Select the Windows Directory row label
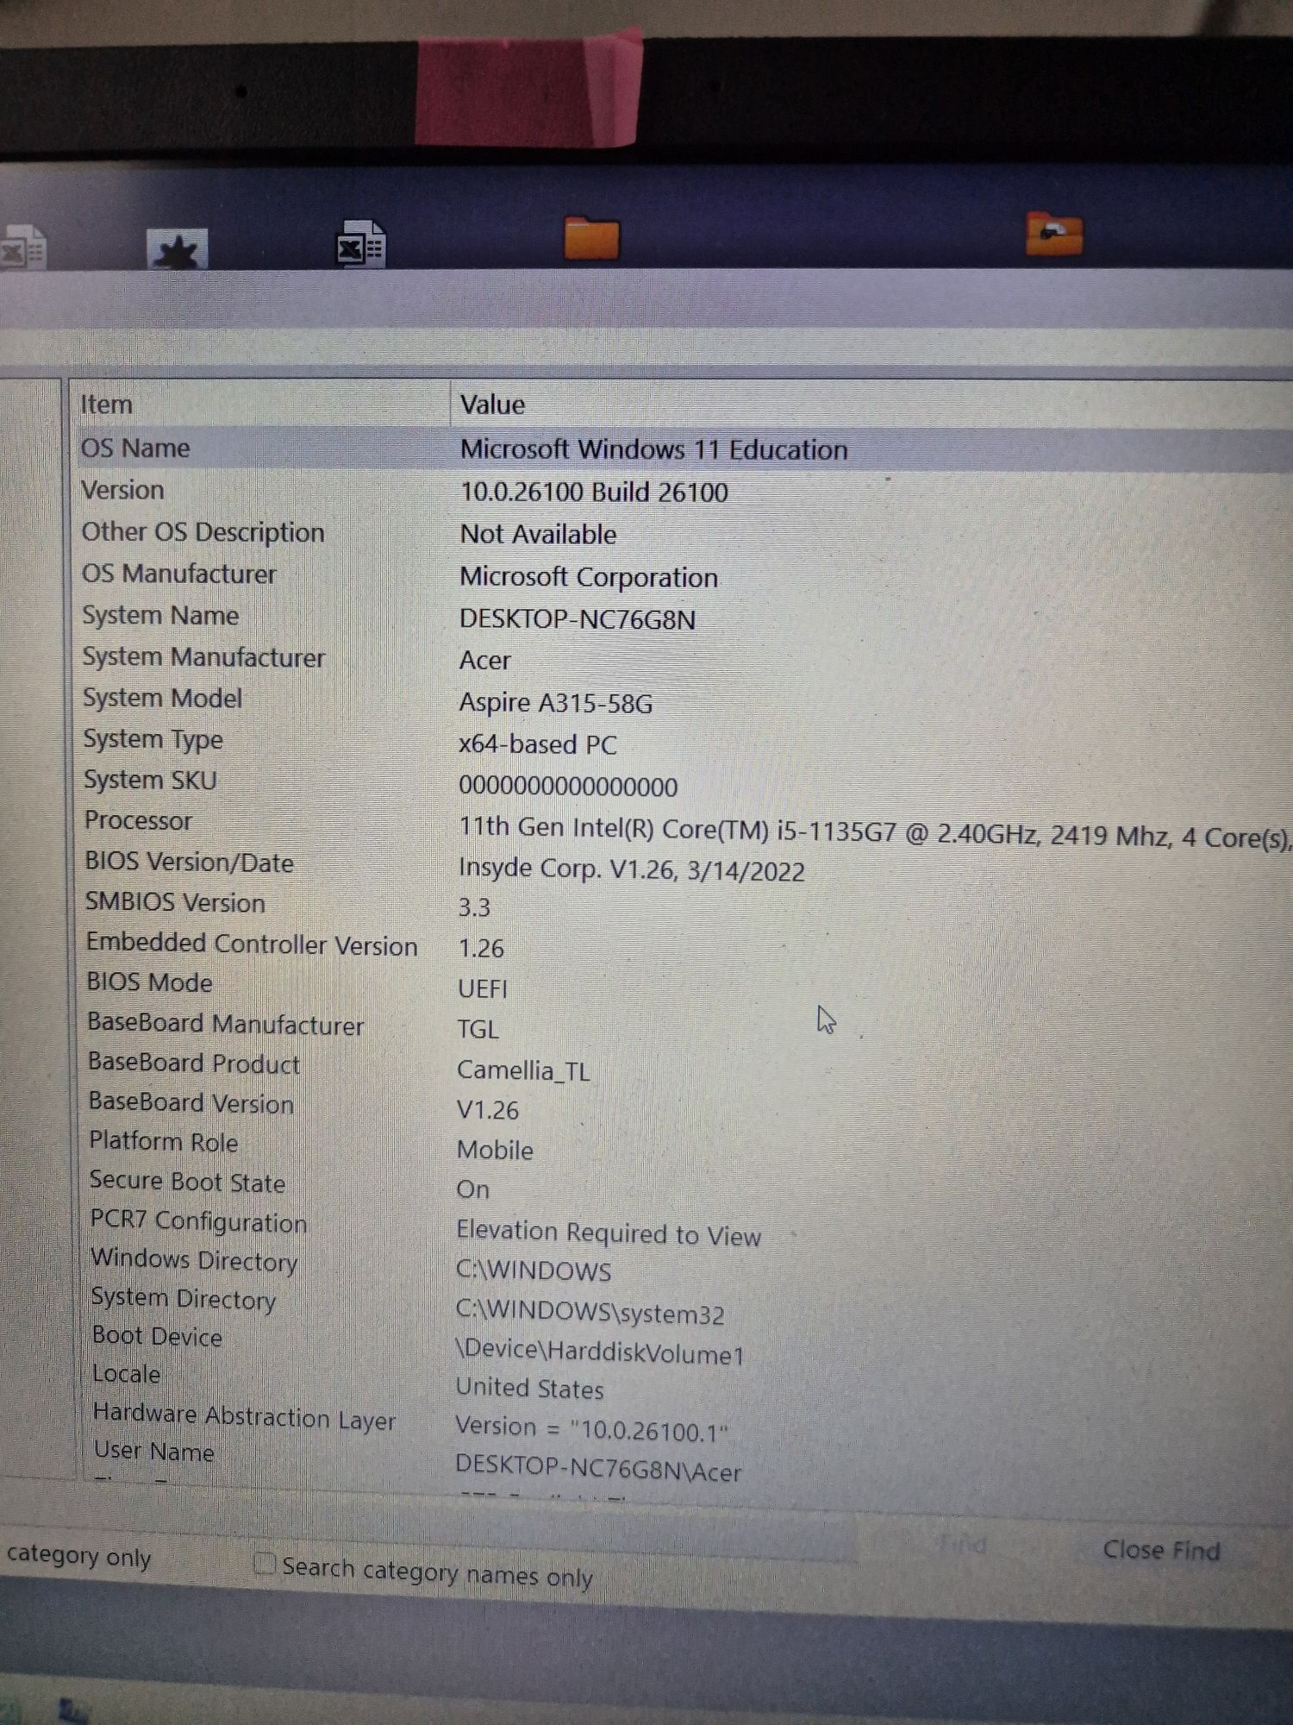Viewport: 1293px width, 1725px height. click(195, 1260)
